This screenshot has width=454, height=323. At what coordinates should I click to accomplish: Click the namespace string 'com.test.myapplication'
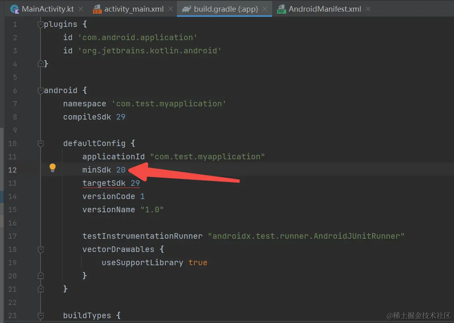[x=169, y=104]
